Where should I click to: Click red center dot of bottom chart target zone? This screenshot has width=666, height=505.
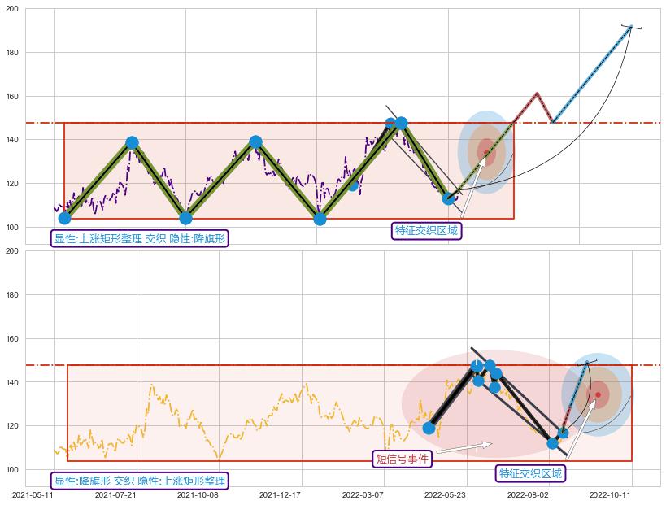(598, 395)
